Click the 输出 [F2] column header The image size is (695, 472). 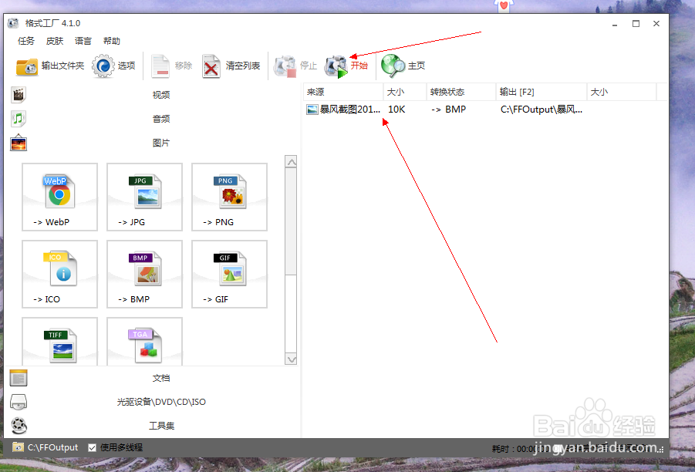point(541,92)
